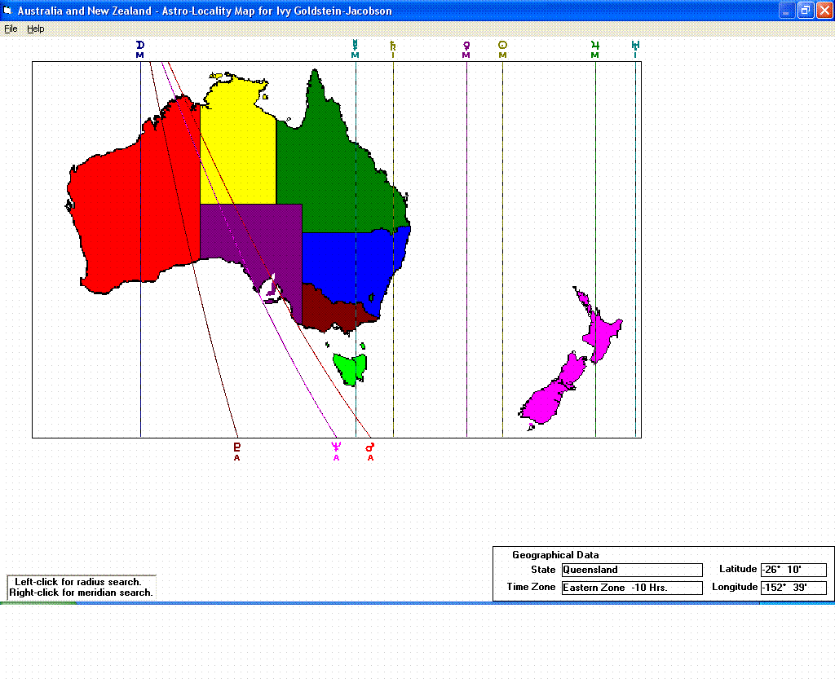Screen dimensions: 835x683
Task: Click the Moon symbol above the map
Action: 140,46
